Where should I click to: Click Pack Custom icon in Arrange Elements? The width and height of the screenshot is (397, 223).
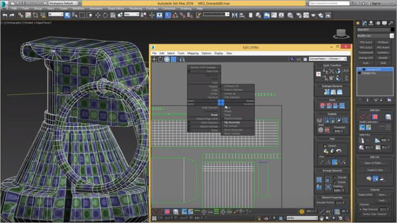[319, 180]
